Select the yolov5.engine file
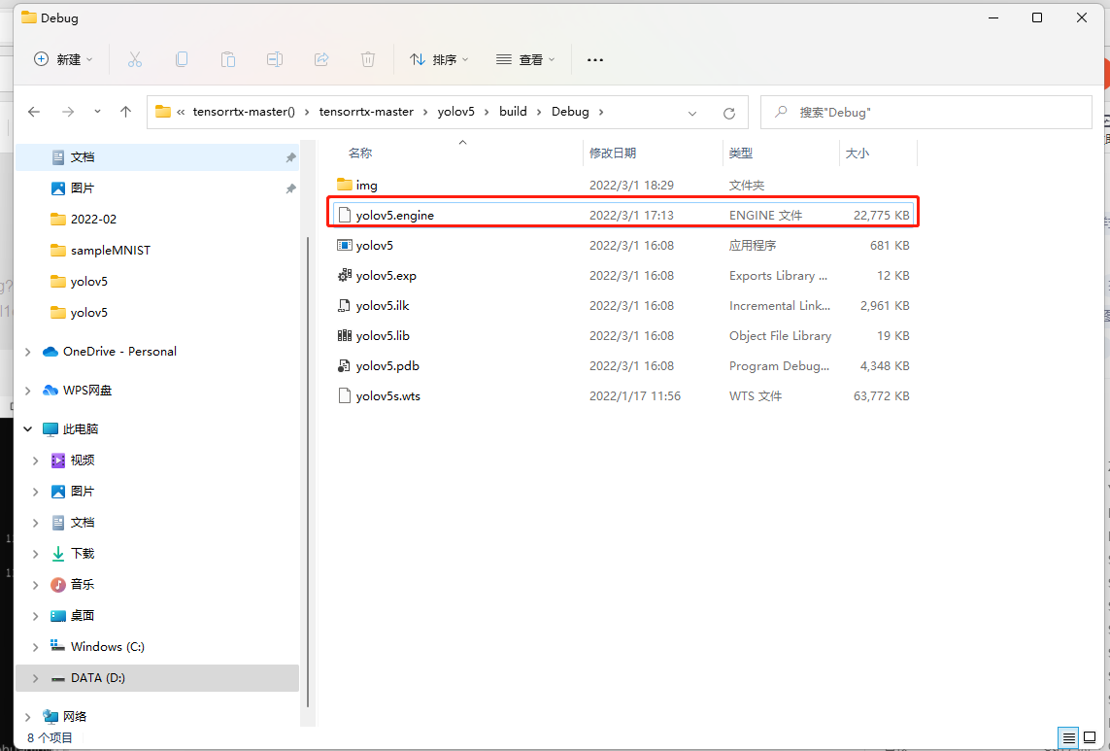 (622, 216)
